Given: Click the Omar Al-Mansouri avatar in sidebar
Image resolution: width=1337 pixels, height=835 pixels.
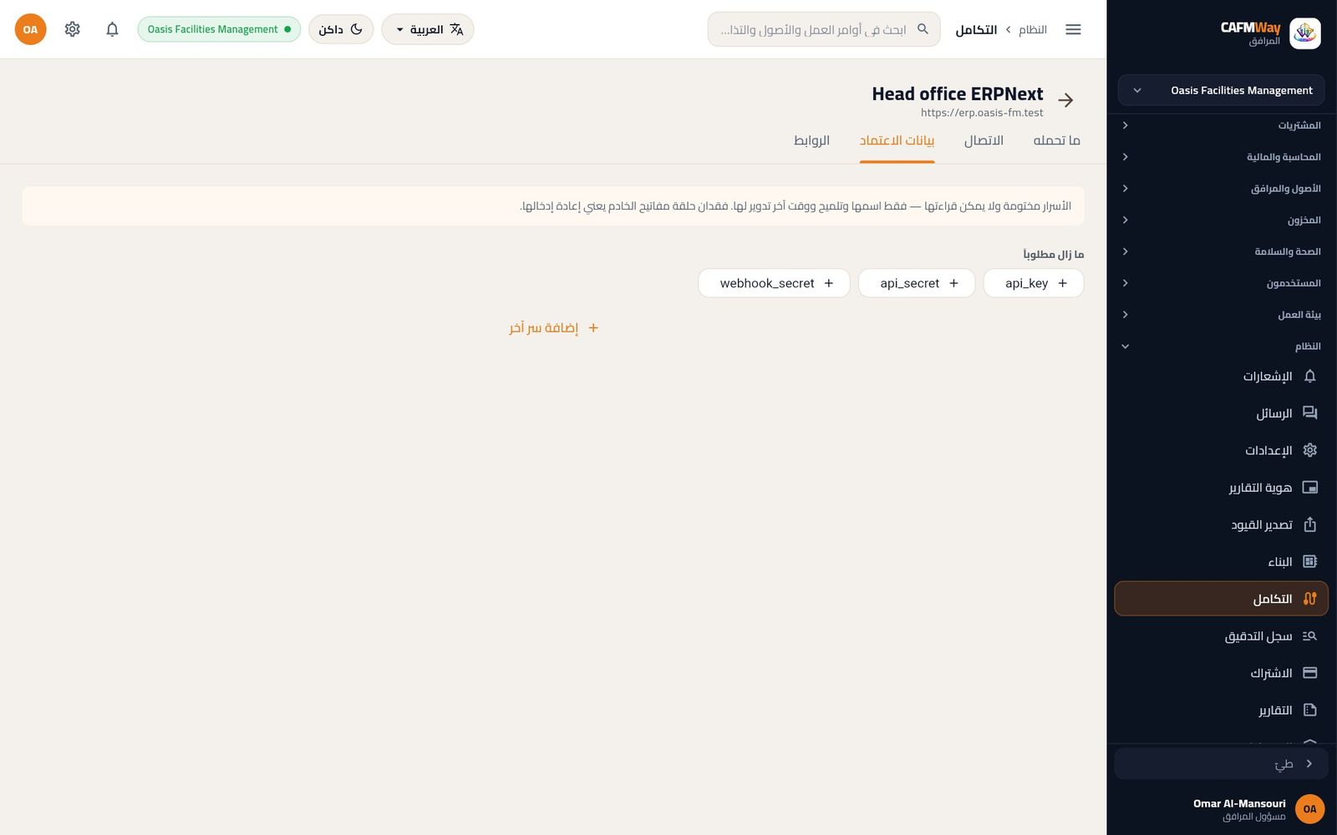Looking at the screenshot, I should (1309, 809).
